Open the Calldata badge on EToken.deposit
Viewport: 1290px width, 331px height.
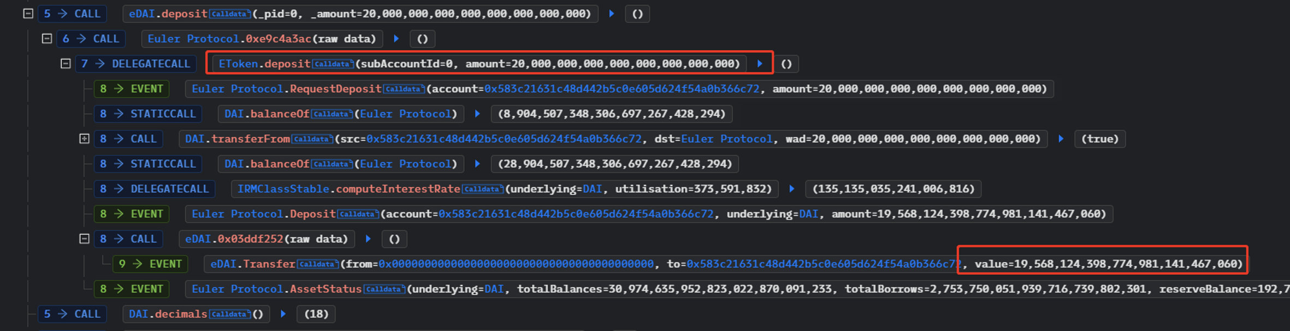(333, 64)
